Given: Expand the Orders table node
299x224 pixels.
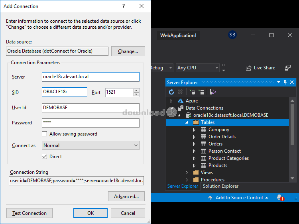Looking at the screenshot, I should click(x=194, y=144).
